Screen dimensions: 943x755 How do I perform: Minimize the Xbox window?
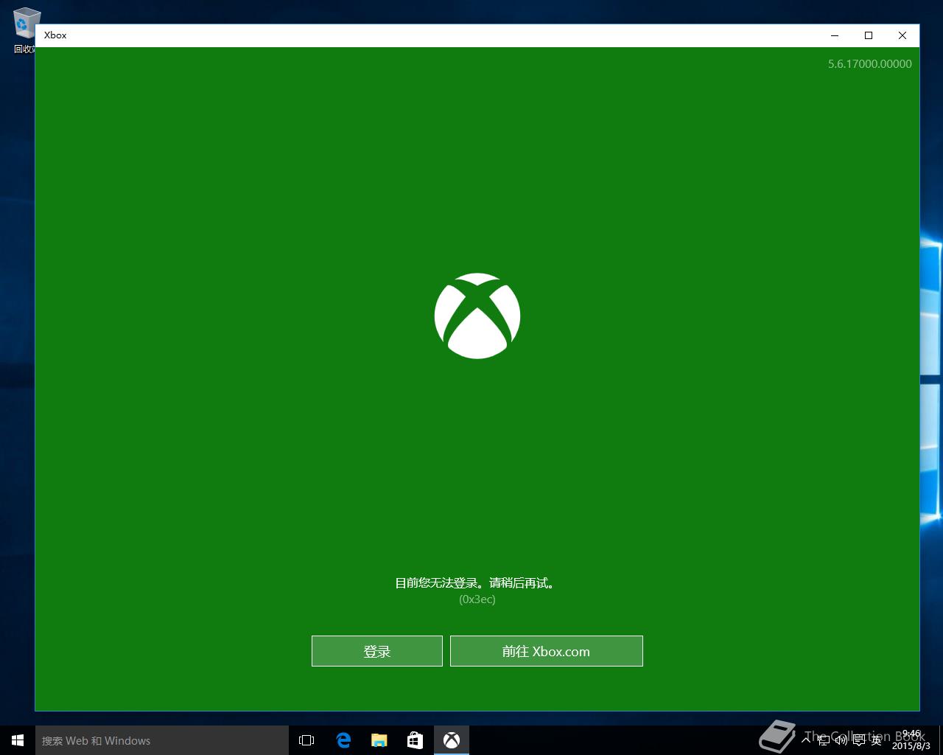(835, 35)
